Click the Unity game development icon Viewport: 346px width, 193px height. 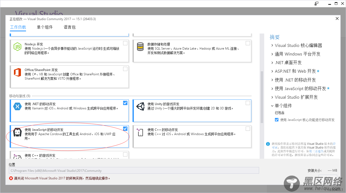click(x=140, y=106)
